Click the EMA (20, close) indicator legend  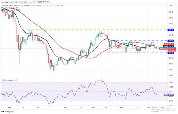pyautogui.click(x=10, y=10)
